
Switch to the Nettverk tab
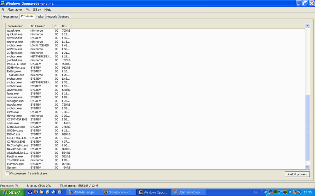[x=52, y=17]
